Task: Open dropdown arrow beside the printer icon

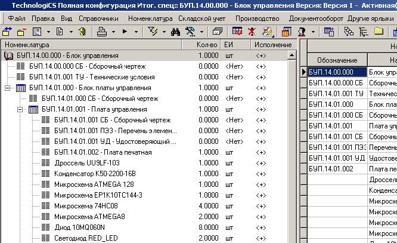Action: 113,31
